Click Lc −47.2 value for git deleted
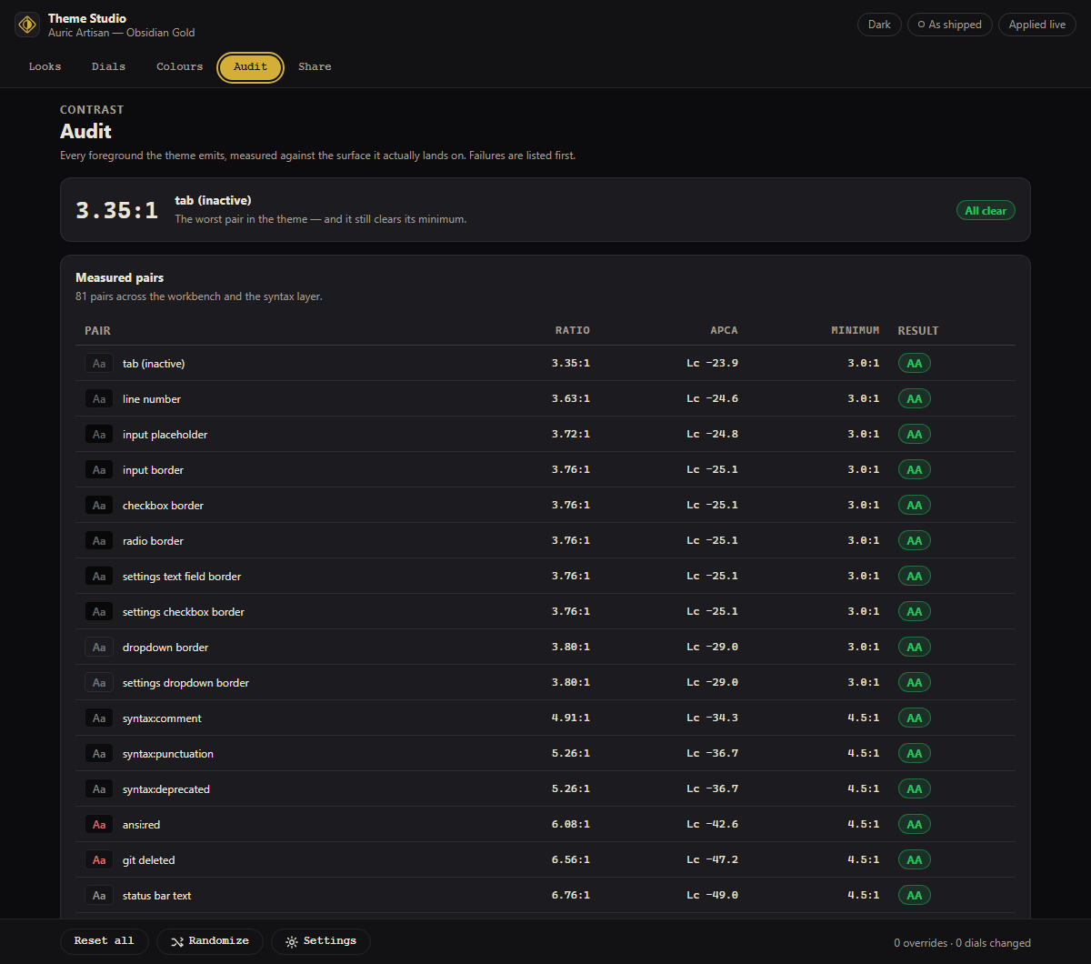This screenshot has height=964, width=1091. pyautogui.click(x=713, y=859)
